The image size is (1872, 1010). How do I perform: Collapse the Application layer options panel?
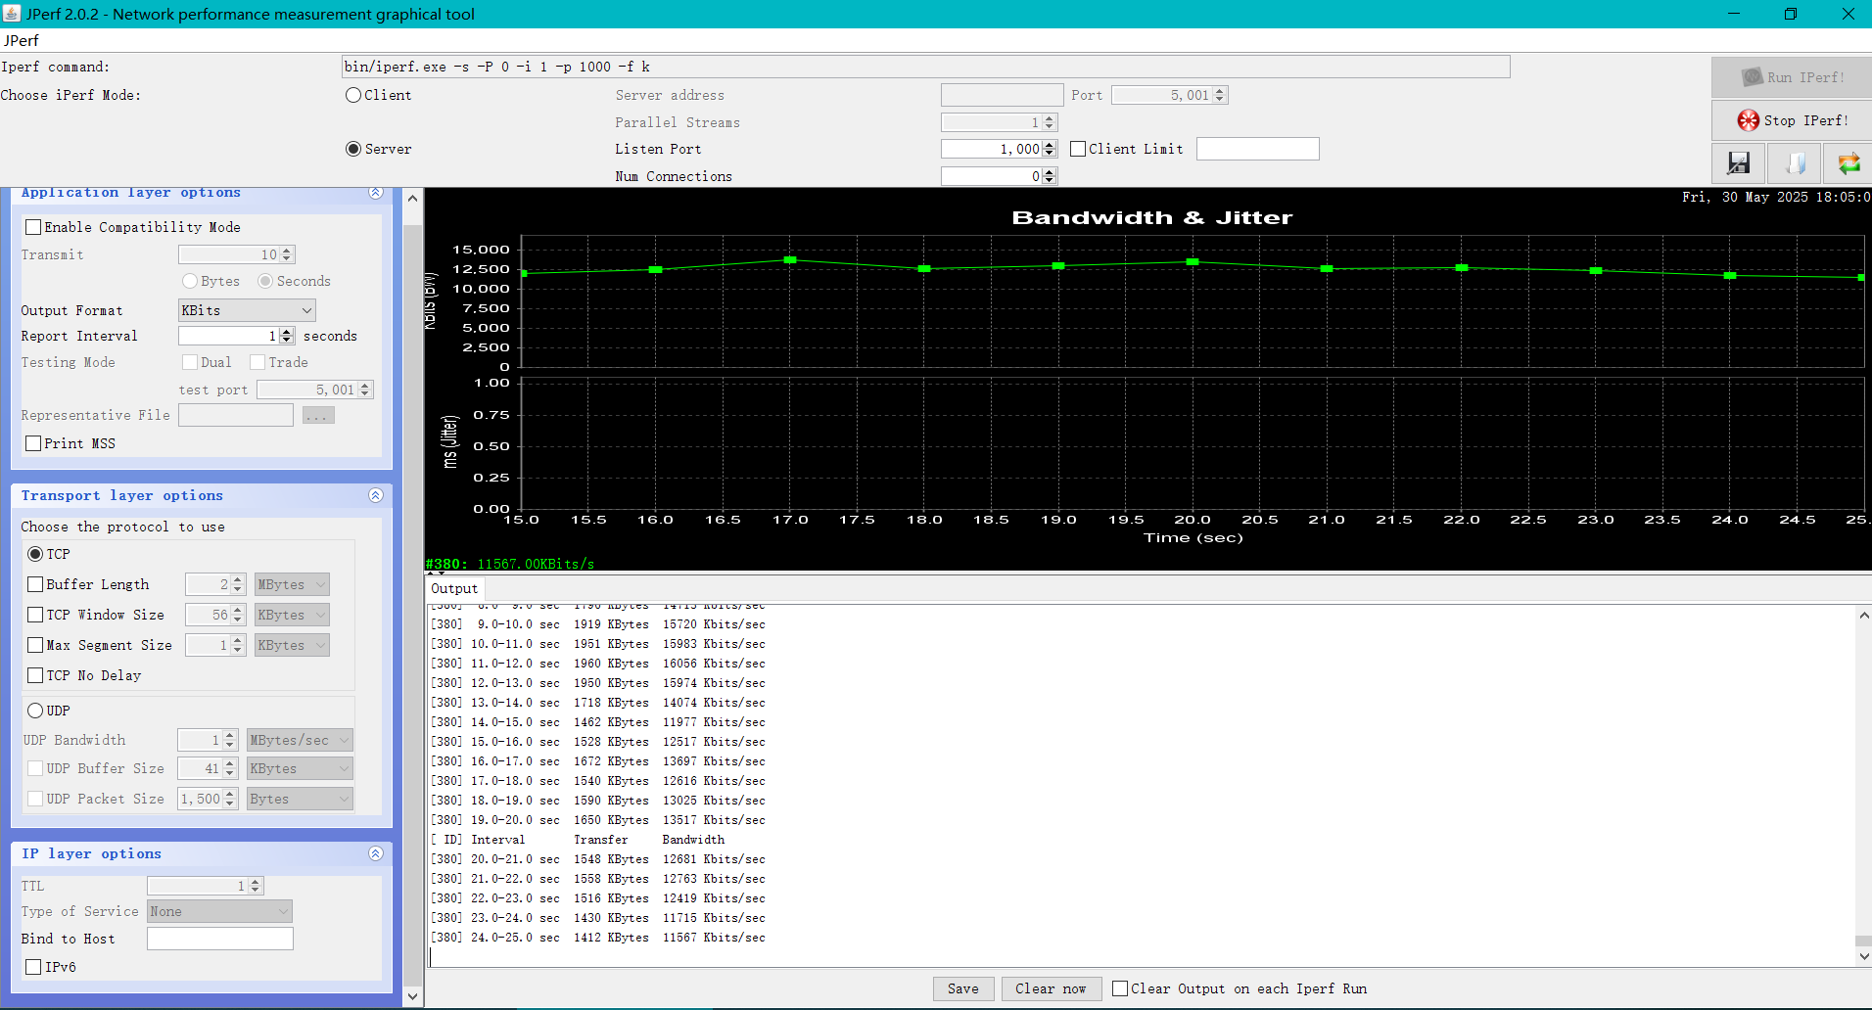[x=376, y=193]
